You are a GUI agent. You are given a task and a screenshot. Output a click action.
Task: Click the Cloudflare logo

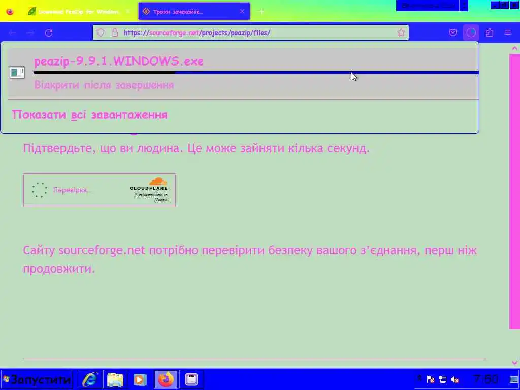tap(149, 184)
